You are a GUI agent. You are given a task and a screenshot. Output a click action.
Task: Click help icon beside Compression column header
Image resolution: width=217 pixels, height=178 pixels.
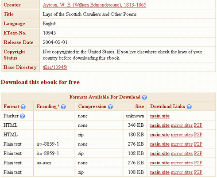tap(110, 107)
